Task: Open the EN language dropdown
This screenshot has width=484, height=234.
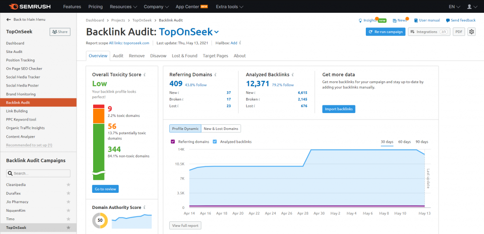Action: (452, 7)
